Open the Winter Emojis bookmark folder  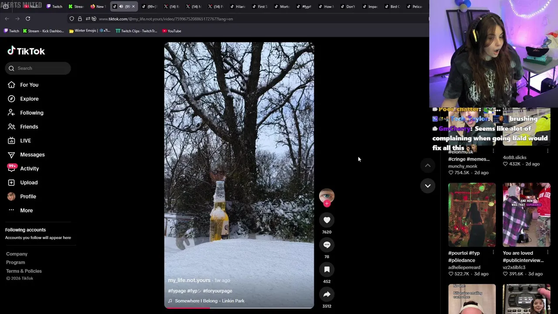tap(90, 31)
